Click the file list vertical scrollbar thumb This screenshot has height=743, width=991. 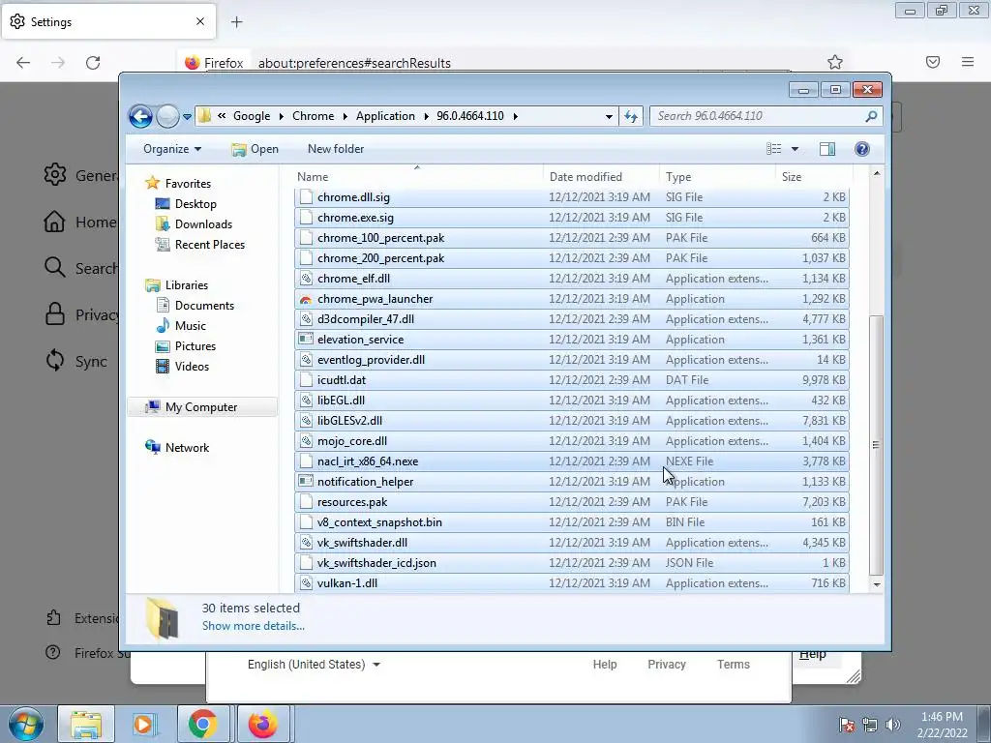click(876, 445)
